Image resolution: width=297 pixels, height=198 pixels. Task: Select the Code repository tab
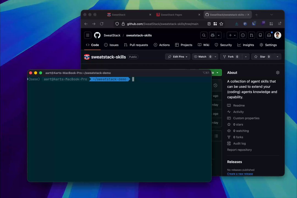click(x=92, y=45)
